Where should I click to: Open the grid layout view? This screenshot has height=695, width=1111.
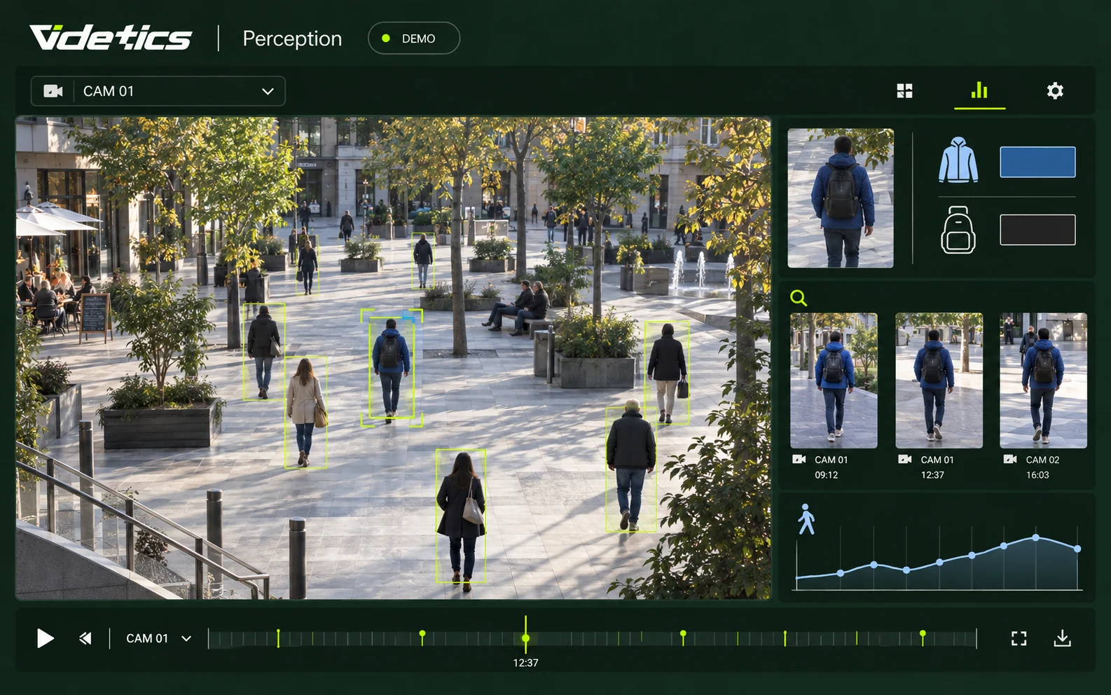[x=904, y=90]
